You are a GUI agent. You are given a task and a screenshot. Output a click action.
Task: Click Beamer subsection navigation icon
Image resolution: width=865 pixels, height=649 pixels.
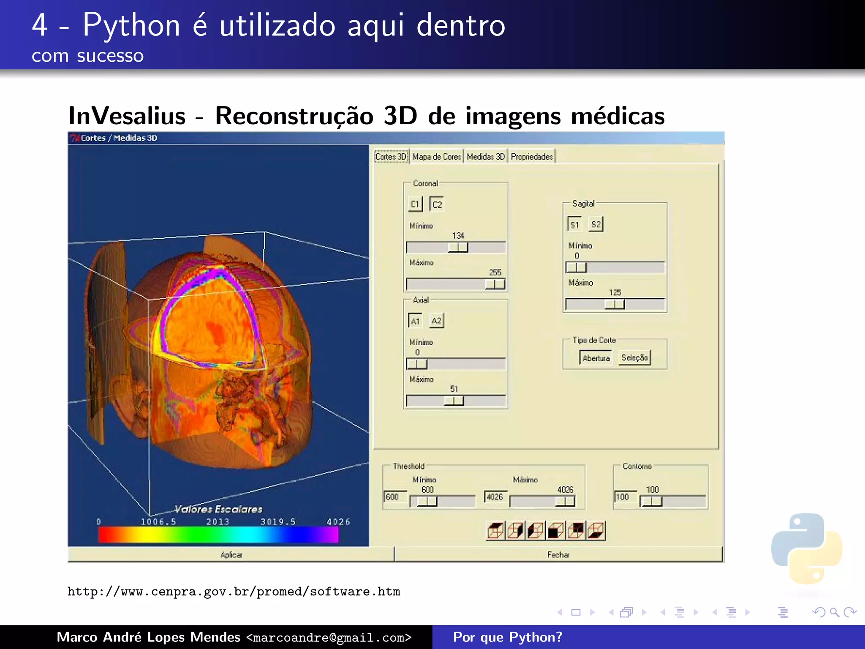pos(680,612)
